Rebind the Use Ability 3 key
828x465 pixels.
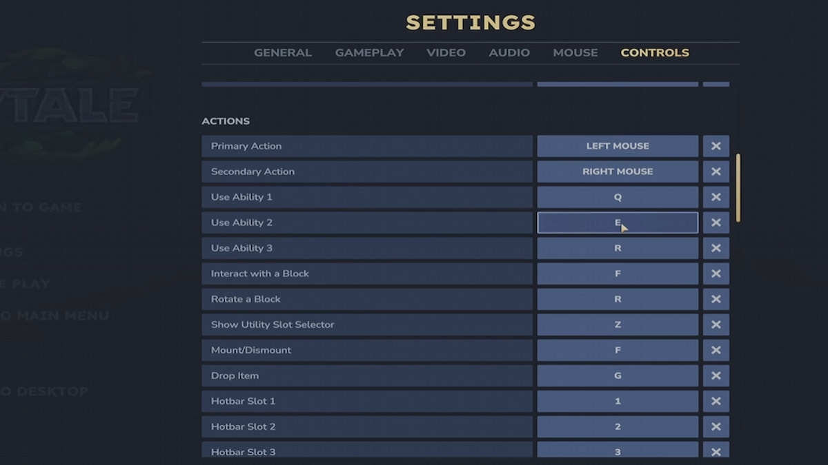click(x=618, y=248)
